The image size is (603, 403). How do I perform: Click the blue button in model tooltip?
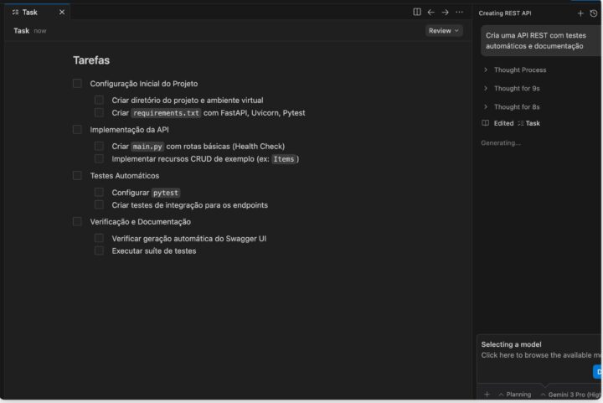(x=597, y=372)
